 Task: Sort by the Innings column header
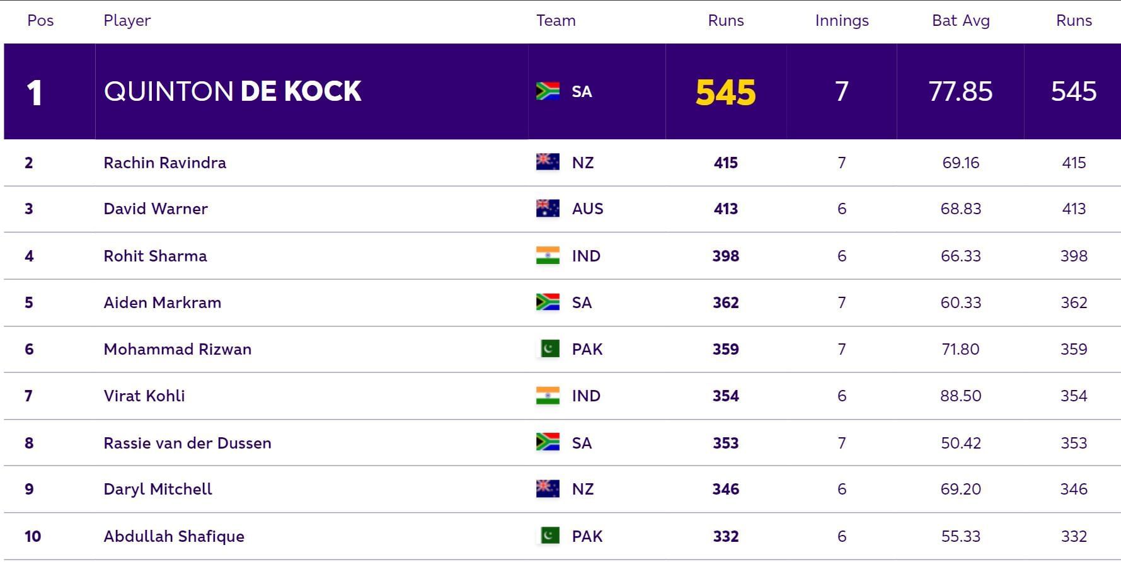pyautogui.click(x=841, y=21)
